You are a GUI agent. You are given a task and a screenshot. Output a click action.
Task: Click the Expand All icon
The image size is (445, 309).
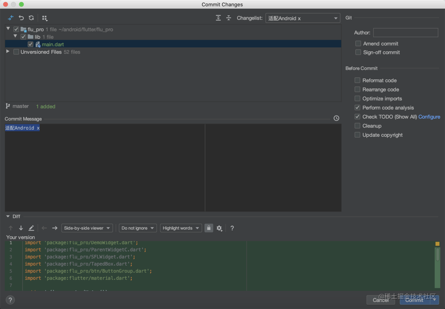[218, 18]
